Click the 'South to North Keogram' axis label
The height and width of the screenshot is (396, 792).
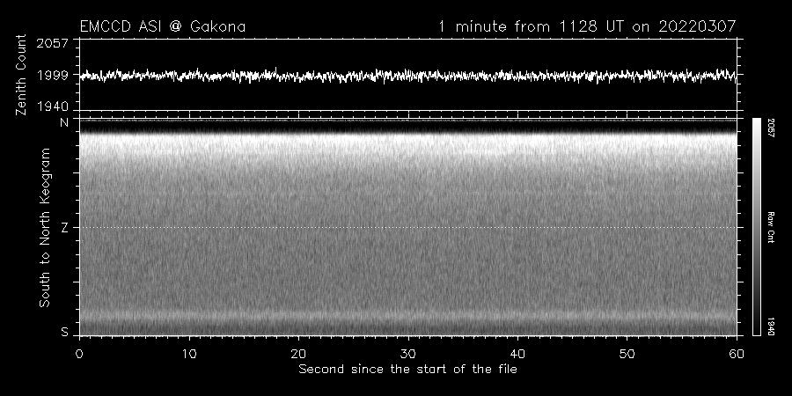(45, 227)
